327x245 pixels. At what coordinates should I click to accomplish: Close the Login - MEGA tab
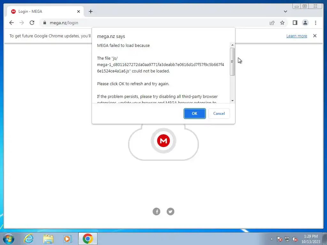(x=79, y=11)
